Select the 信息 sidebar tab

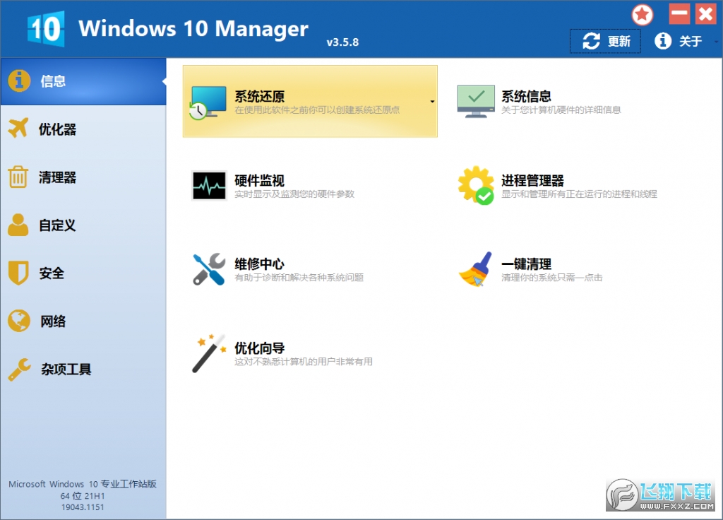[83, 81]
